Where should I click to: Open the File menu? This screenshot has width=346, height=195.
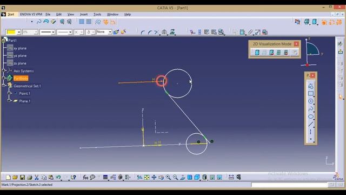click(x=48, y=15)
